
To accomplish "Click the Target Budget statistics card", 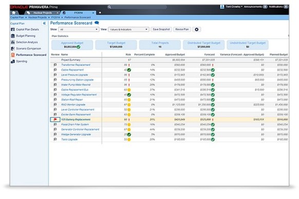I will [116, 45].
